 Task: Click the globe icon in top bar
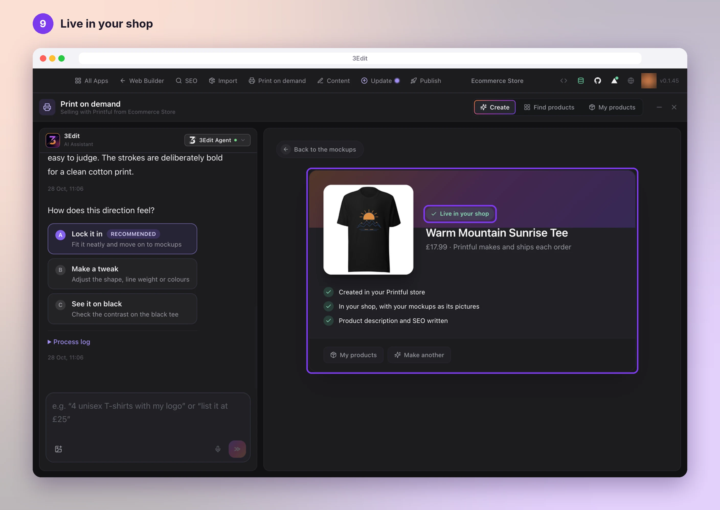[x=631, y=81]
